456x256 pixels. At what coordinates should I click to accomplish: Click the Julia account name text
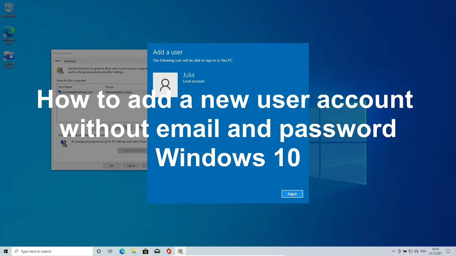[x=188, y=75]
